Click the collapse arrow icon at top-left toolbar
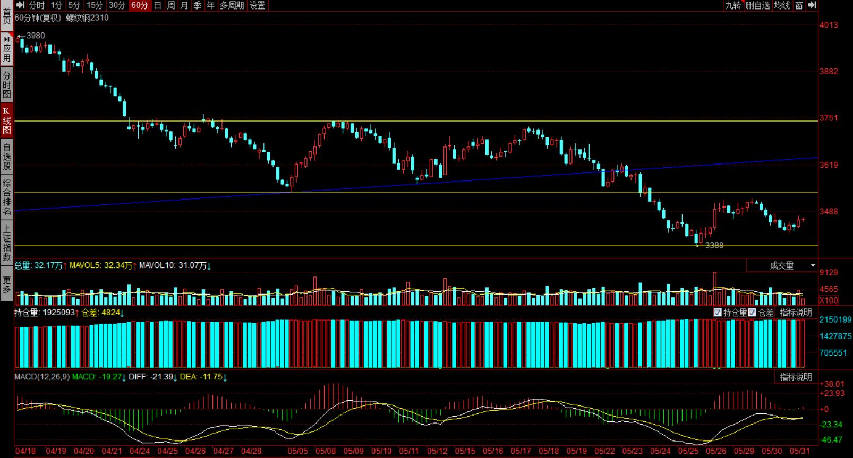The image size is (853, 458). pyautogui.click(x=20, y=5)
